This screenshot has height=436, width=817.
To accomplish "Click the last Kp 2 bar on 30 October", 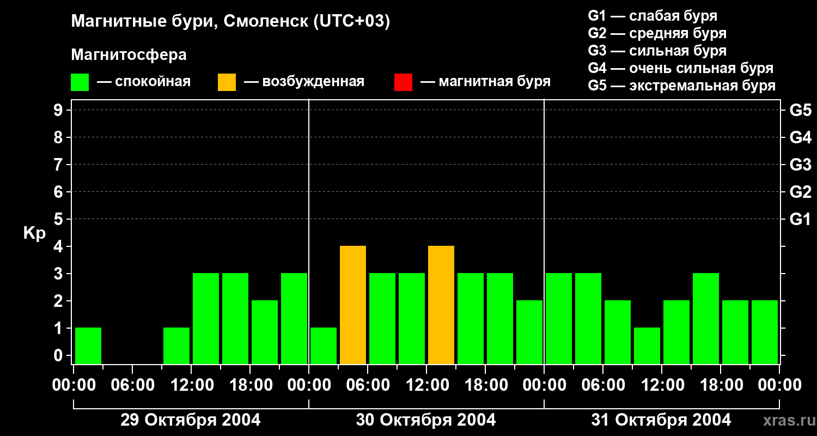I will pyautogui.click(x=529, y=332).
